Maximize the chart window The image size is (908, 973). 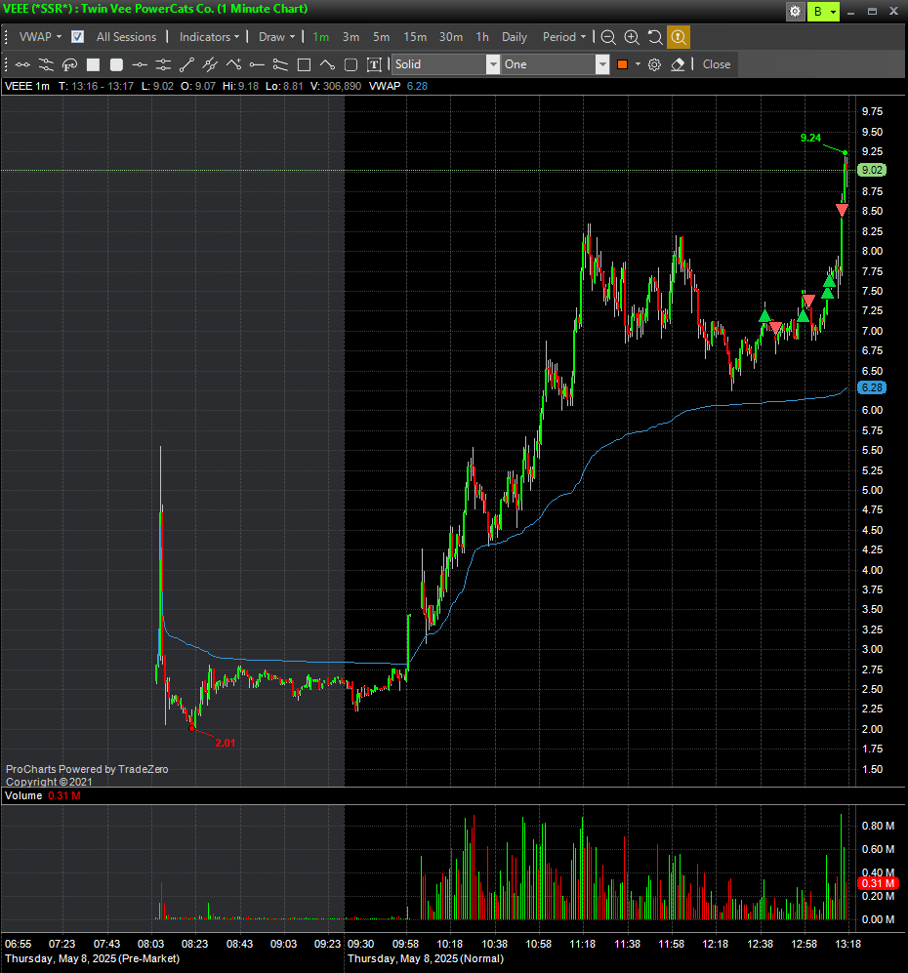(872, 12)
